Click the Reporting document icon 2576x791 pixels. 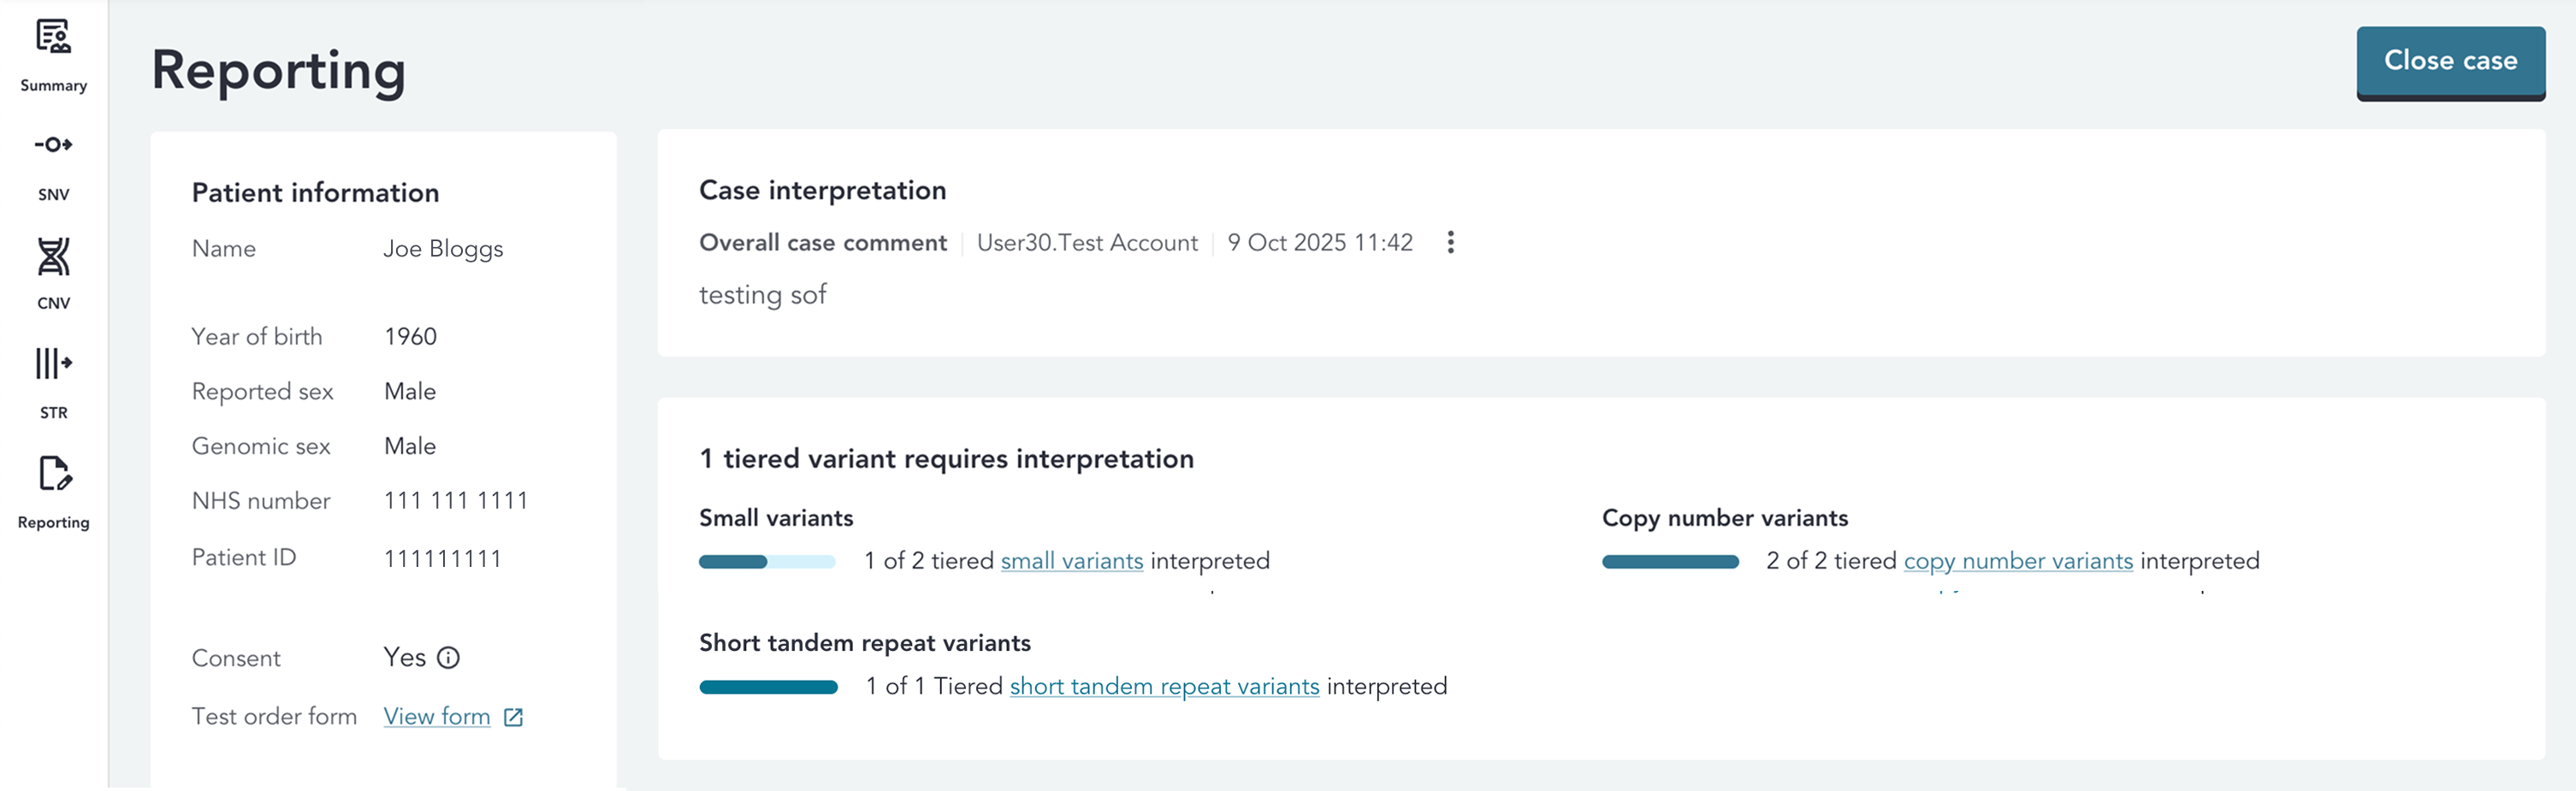pyautogui.click(x=54, y=474)
